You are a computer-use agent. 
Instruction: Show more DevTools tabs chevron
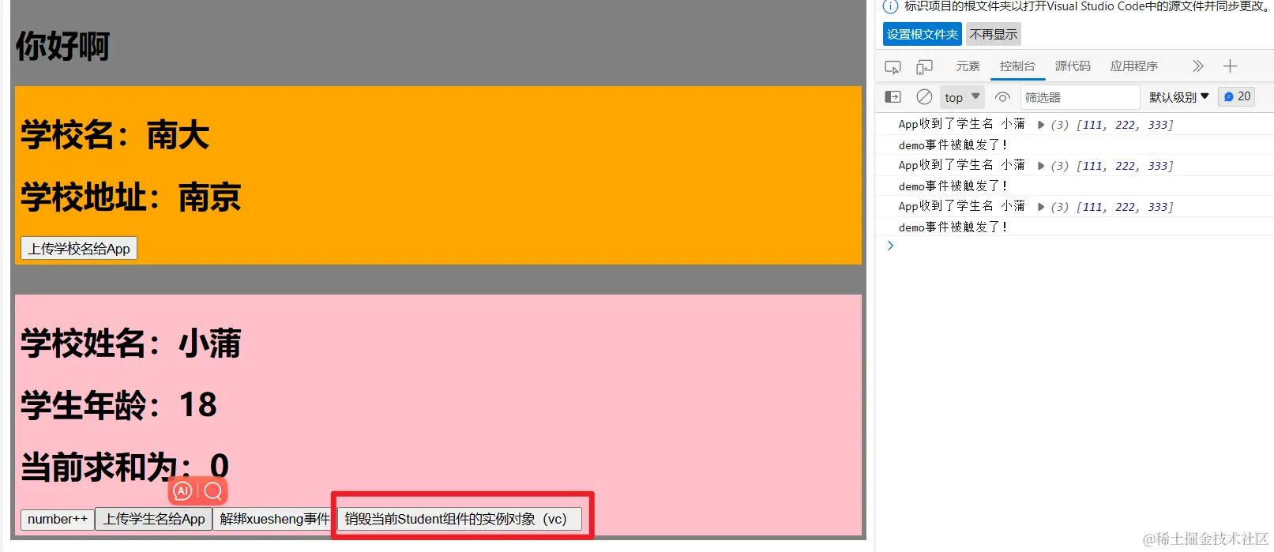click(x=1197, y=66)
